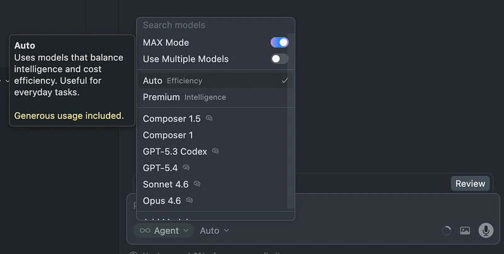This screenshot has width=504, height=254.
Task: Click the brain icon beside GPT-5.4
Action: click(x=186, y=167)
